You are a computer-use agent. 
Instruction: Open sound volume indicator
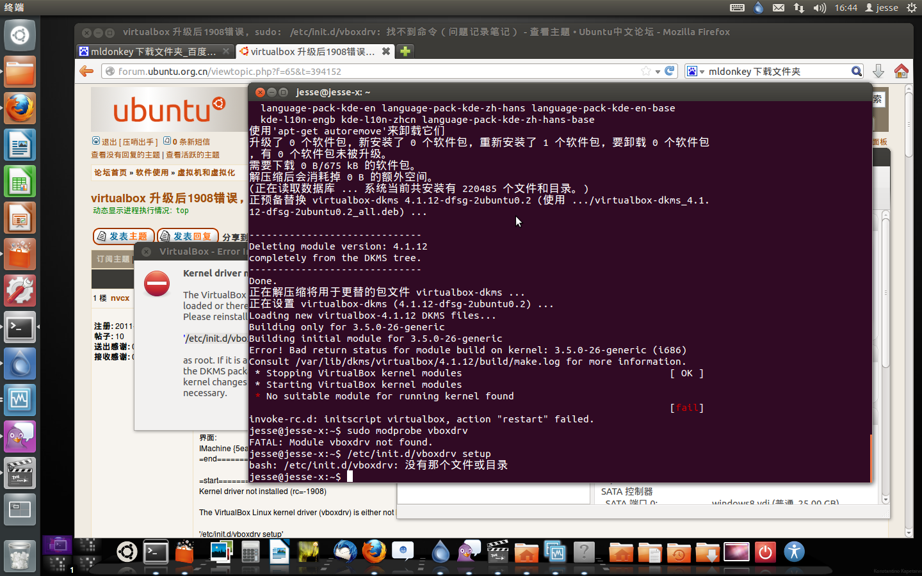pos(820,8)
